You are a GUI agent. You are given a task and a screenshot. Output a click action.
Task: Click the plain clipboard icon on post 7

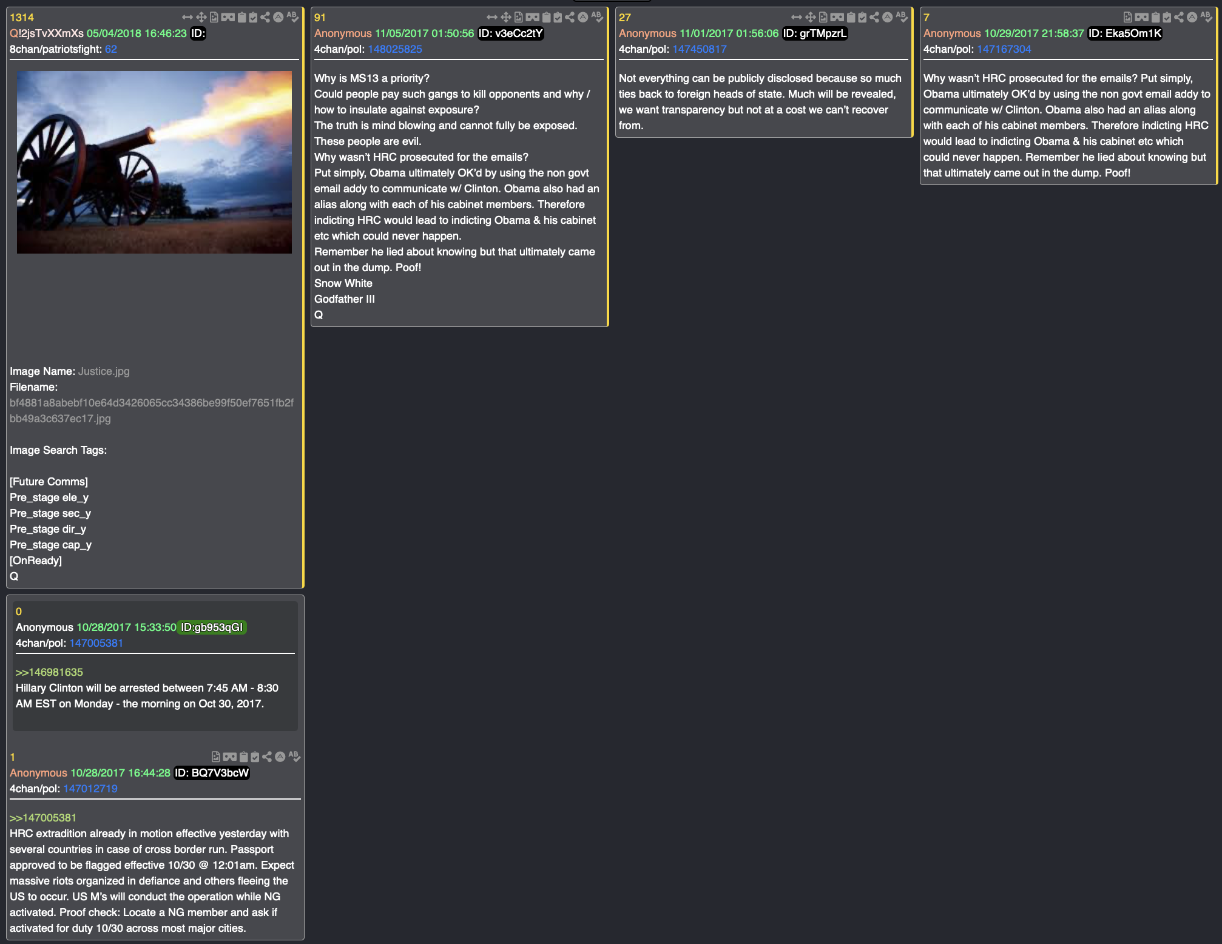point(1156,18)
